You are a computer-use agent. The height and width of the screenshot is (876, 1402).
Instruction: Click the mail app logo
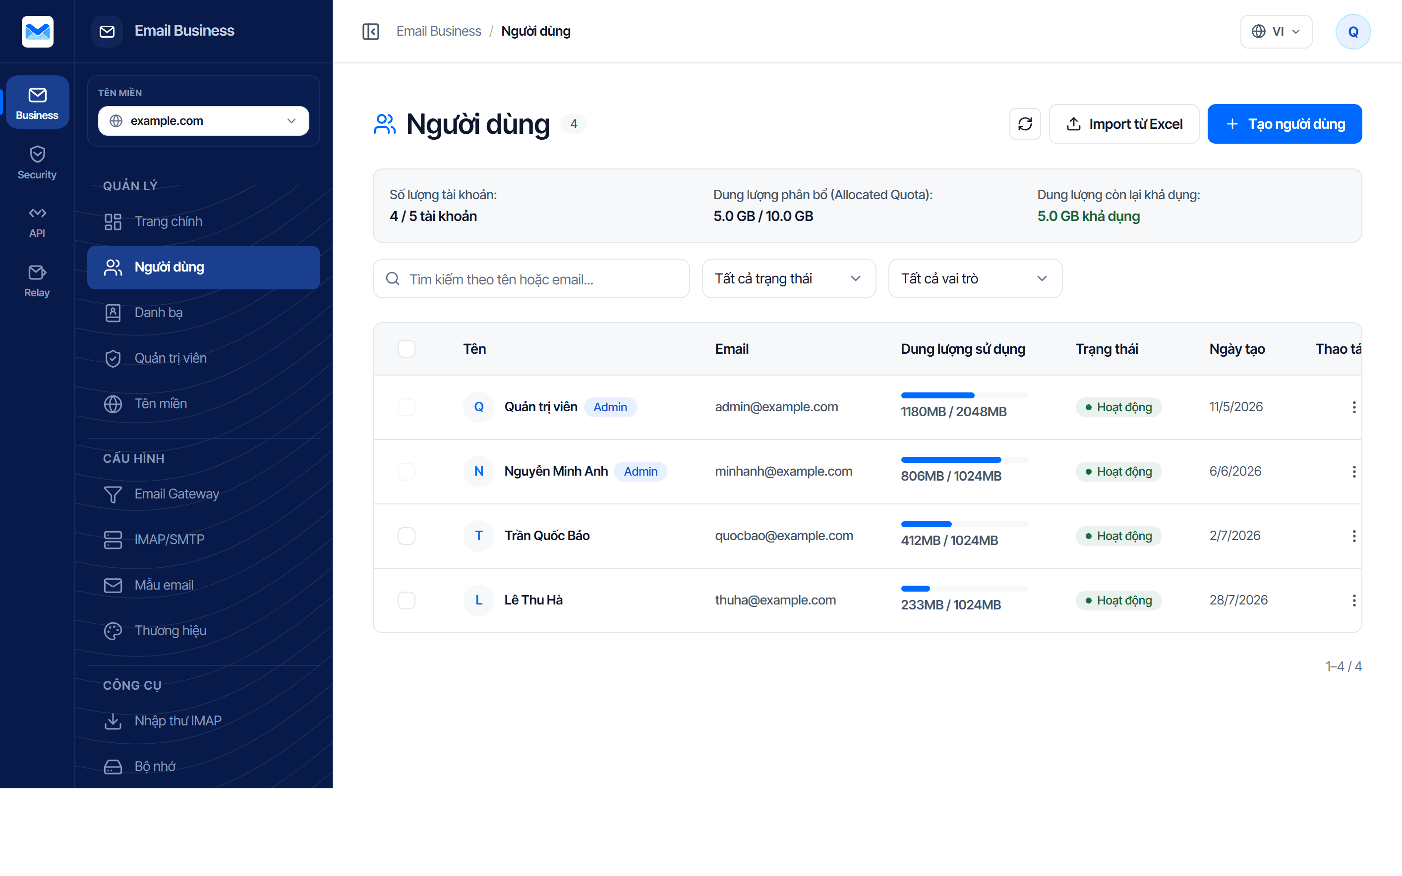[x=37, y=31]
